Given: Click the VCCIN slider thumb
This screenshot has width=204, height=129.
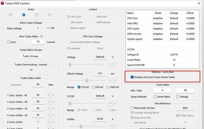Looking at the screenshot, I should (x=70, y=104).
